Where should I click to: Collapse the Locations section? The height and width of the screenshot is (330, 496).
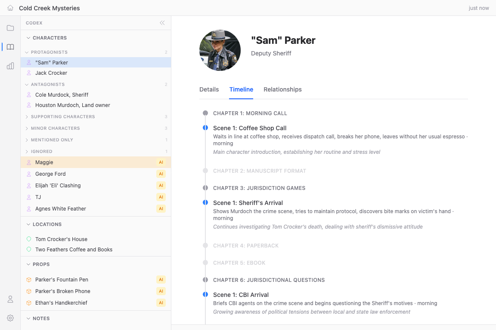pyautogui.click(x=27, y=224)
